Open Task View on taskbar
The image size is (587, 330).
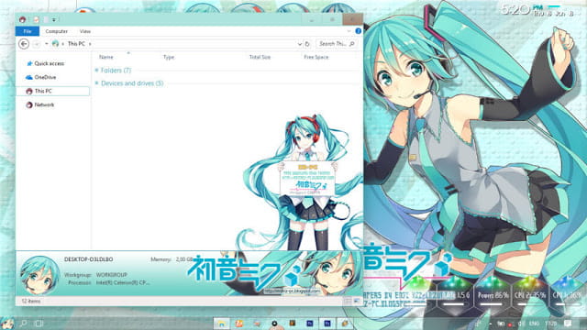click(x=39, y=324)
